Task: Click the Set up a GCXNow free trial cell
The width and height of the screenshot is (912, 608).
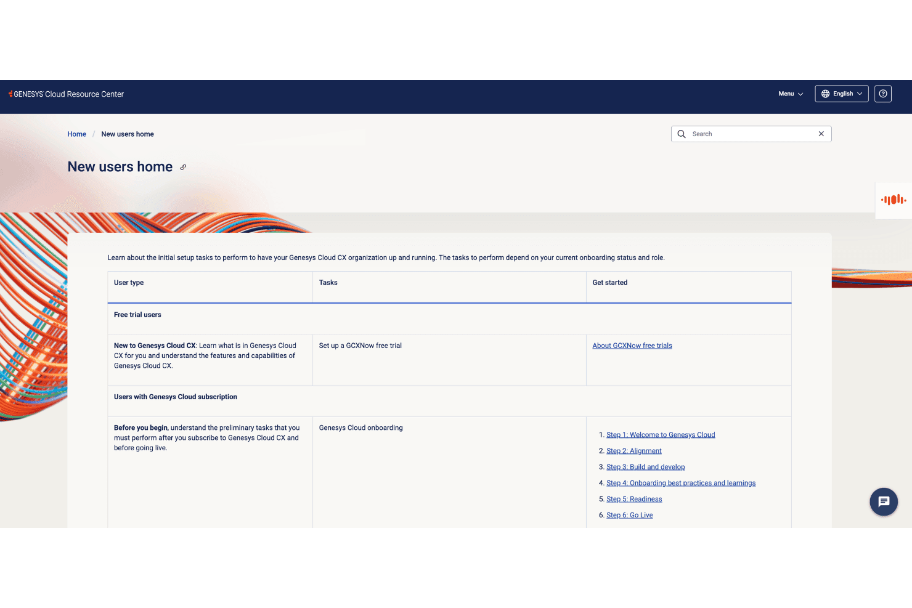Action: [360, 346]
